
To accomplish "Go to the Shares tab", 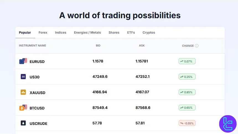I will point(114,33).
